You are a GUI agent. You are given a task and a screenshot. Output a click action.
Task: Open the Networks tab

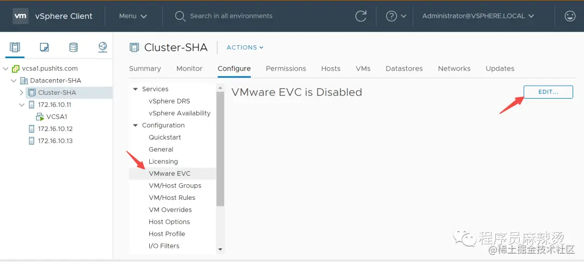coord(454,68)
